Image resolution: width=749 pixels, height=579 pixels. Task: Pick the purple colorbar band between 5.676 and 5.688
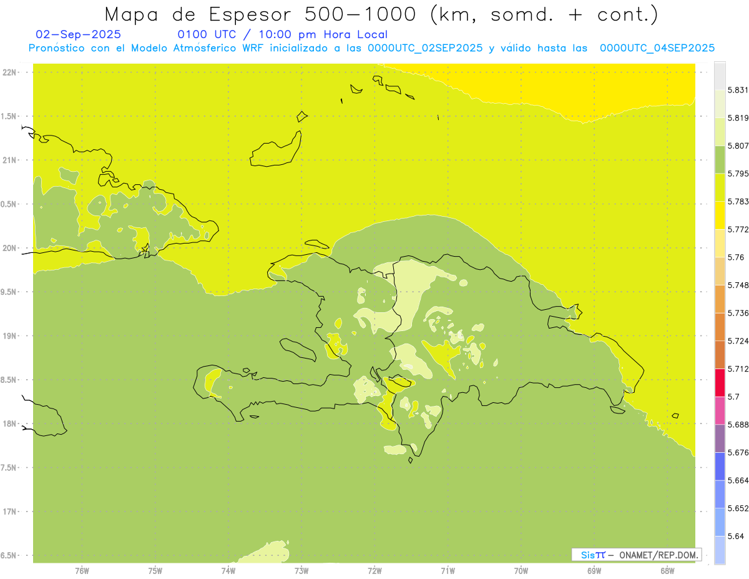[x=720, y=438]
